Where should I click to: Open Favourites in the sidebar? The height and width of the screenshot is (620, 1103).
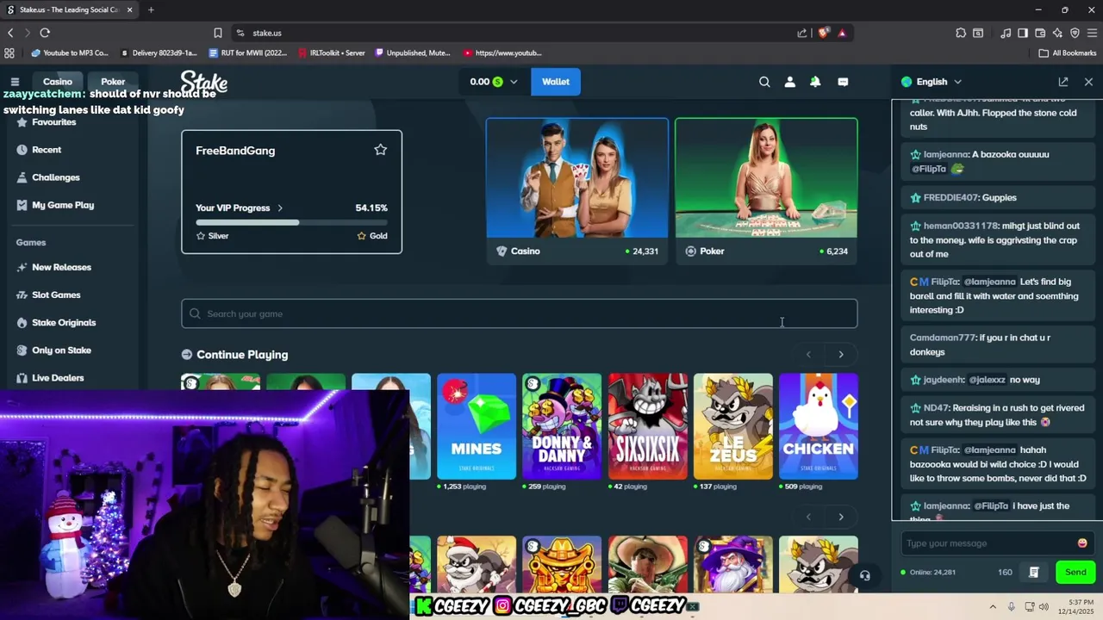[x=53, y=122]
